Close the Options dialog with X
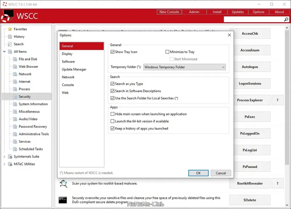Screen dimensions: 291x209 click(x=230, y=35)
